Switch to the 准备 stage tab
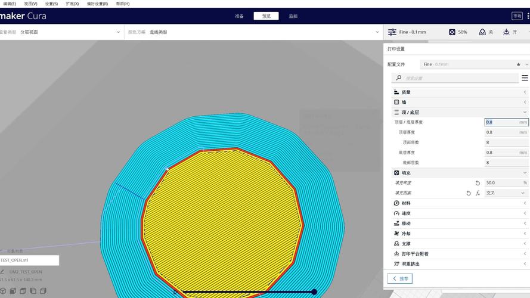Screen dimensions: 530x298 pos(239,16)
